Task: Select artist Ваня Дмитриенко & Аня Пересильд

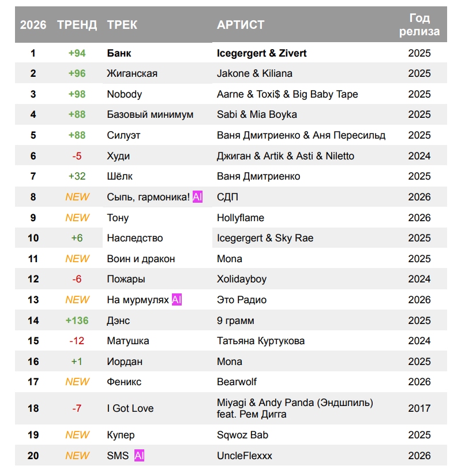Action: [x=301, y=135]
